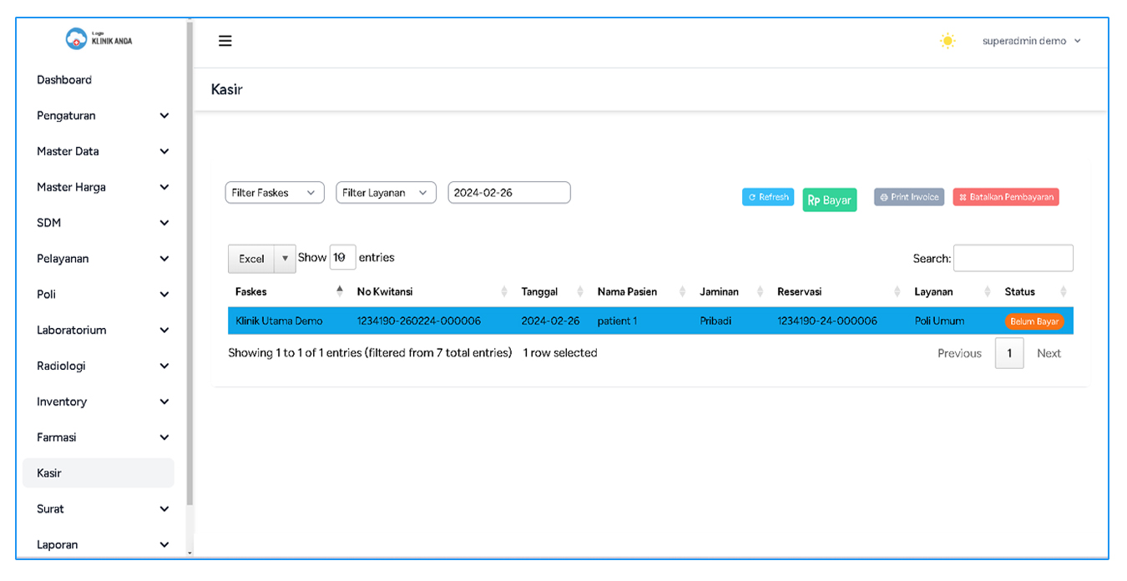1127x581 pixels.
Task: Click Print Invoice button
Action: tap(908, 197)
